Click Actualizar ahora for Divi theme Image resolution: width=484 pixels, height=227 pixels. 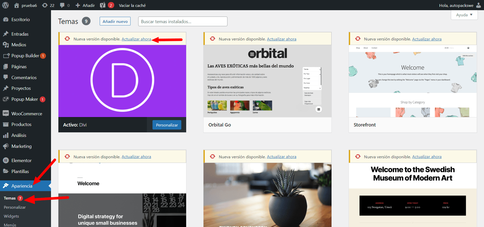(x=136, y=39)
